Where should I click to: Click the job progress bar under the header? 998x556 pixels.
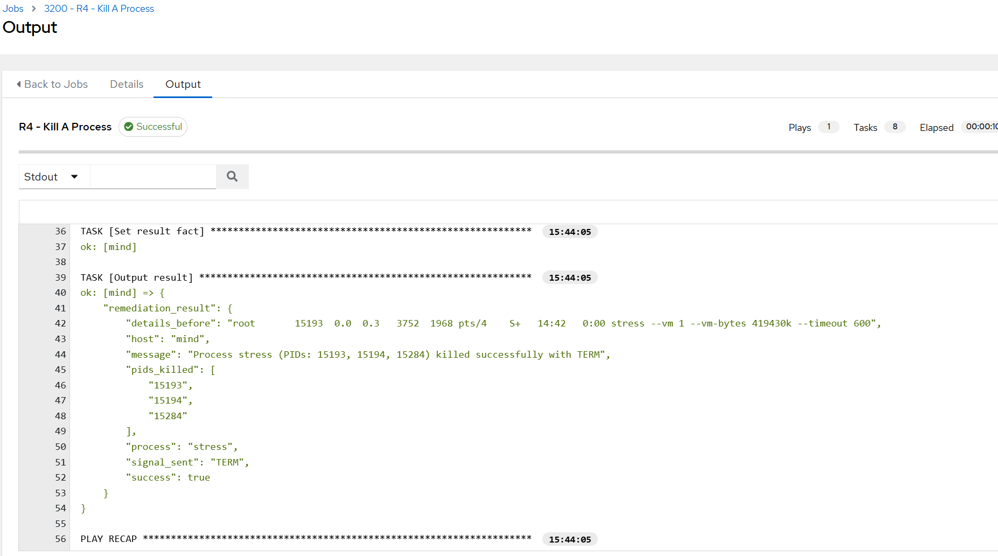pos(508,152)
